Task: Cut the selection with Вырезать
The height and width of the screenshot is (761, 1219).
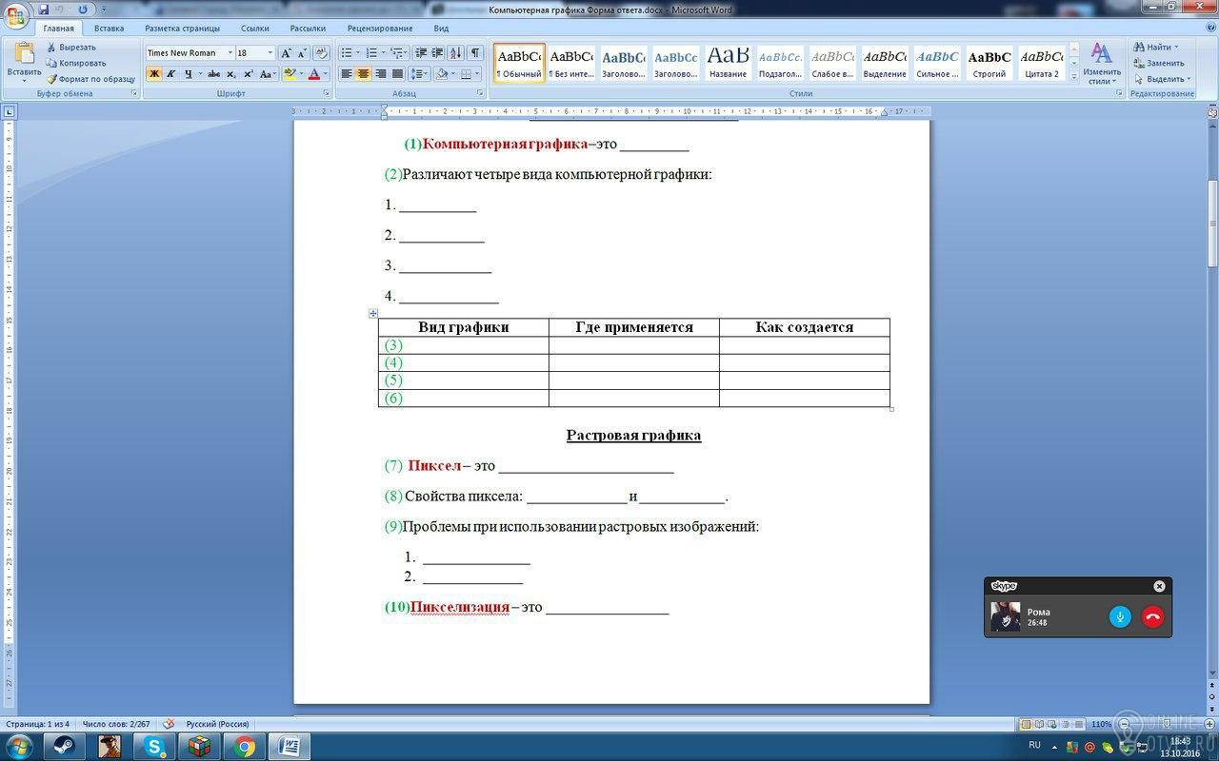Action: [71, 47]
